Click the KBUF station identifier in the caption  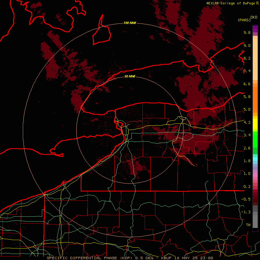167,258
